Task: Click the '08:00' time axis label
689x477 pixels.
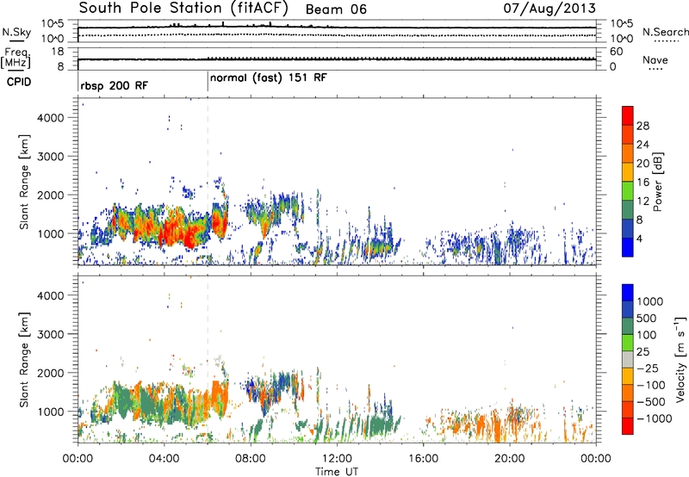Action: click(251, 459)
